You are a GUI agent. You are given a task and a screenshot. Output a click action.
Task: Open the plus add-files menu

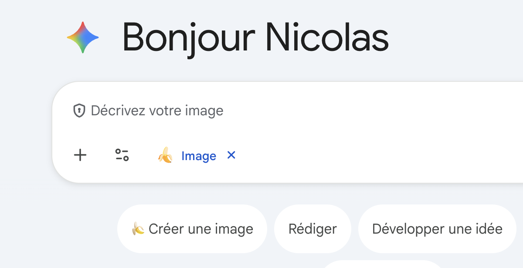(x=80, y=155)
